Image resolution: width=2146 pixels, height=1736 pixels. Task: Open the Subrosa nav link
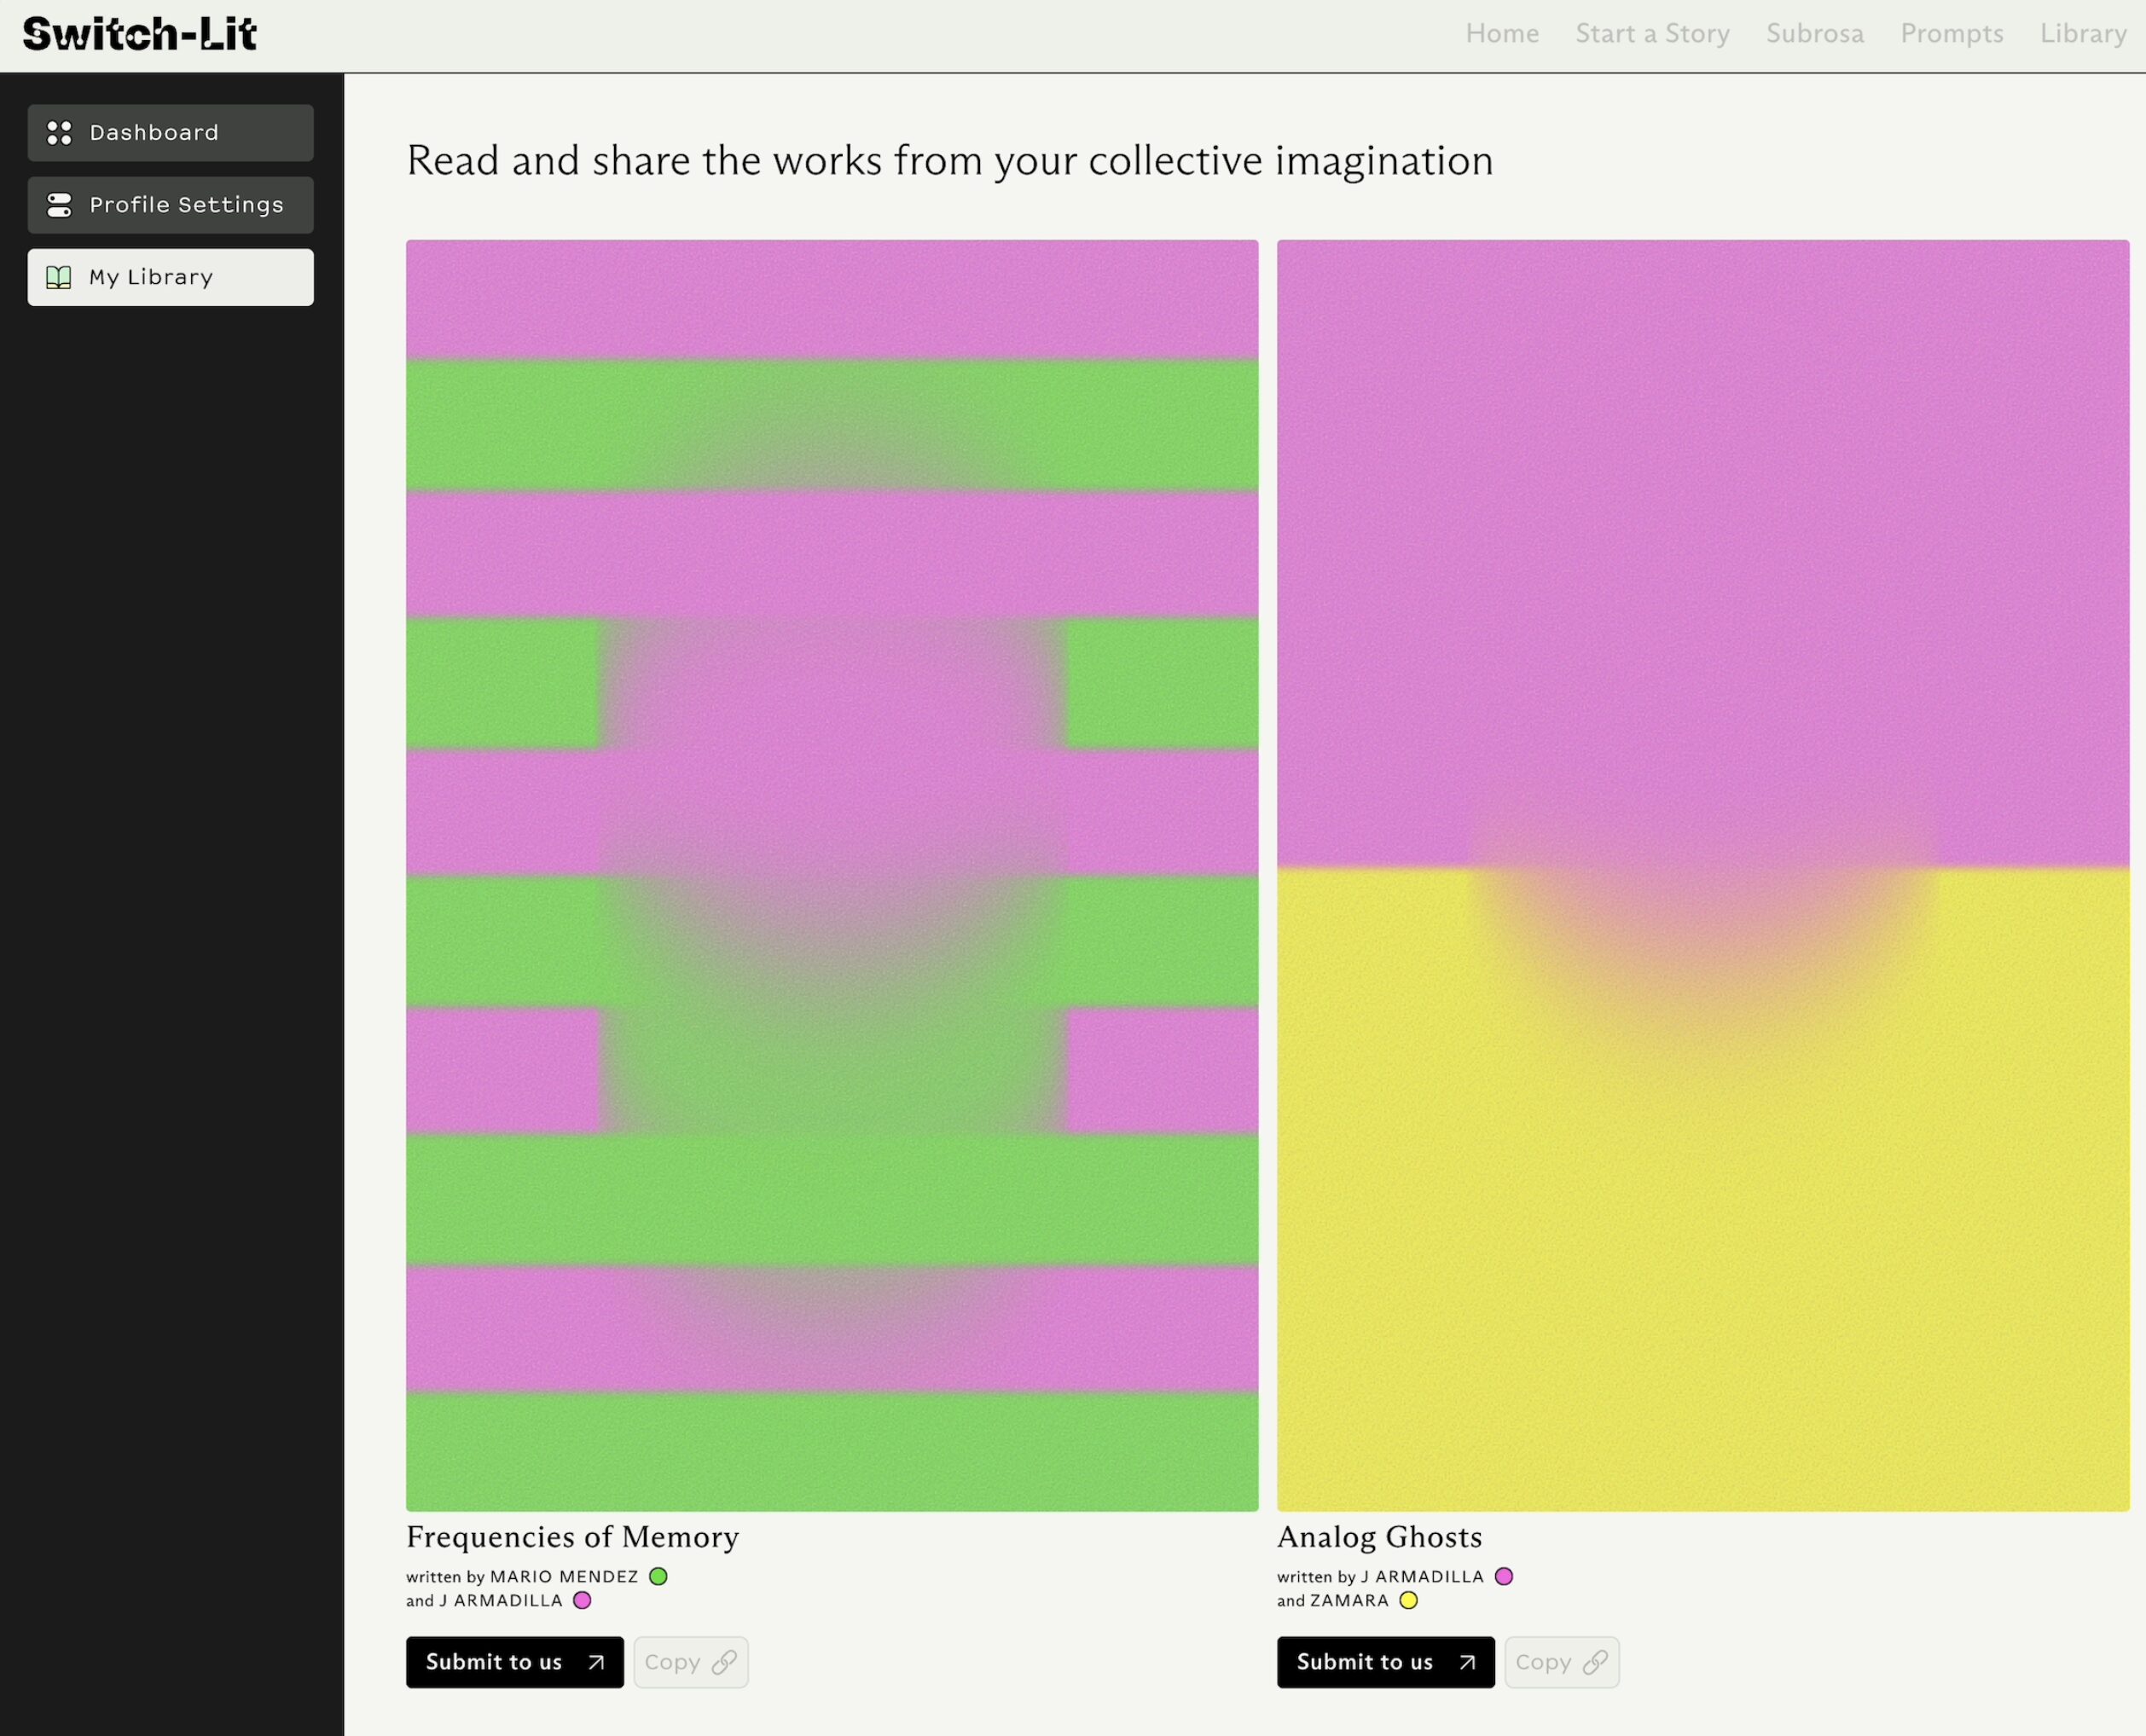[x=1815, y=34]
